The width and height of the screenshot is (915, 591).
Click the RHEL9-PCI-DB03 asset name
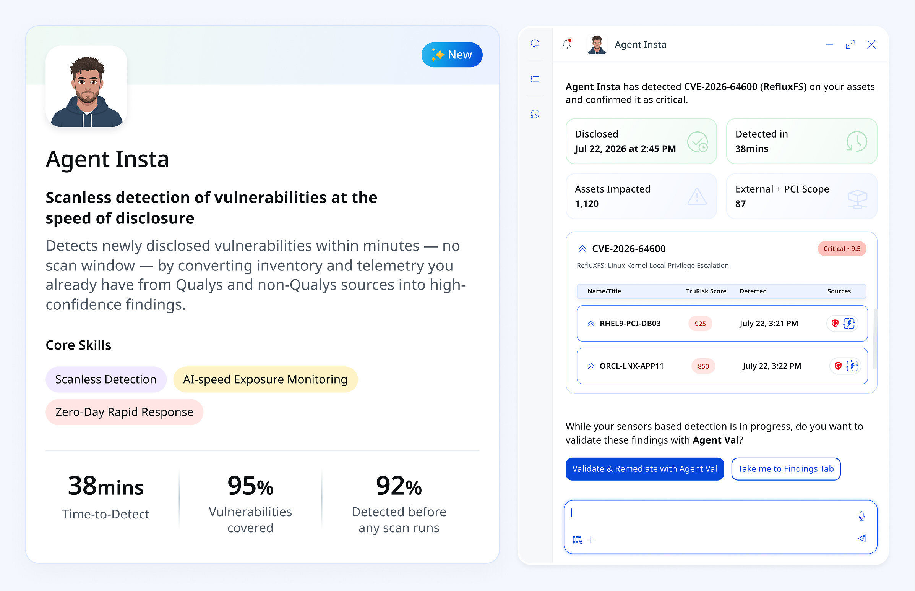tap(630, 324)
